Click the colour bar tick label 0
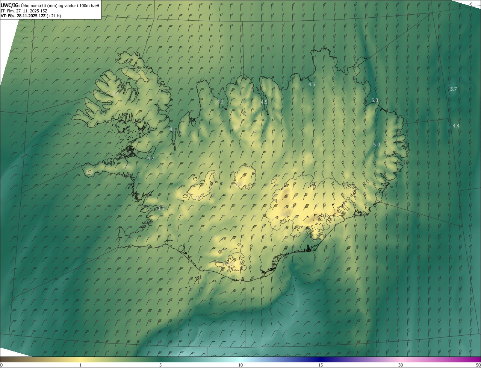 [x=2, y=365]
